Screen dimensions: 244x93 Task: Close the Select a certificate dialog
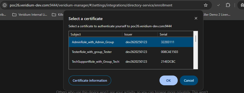pyautogui.click(x=196, y=18)
